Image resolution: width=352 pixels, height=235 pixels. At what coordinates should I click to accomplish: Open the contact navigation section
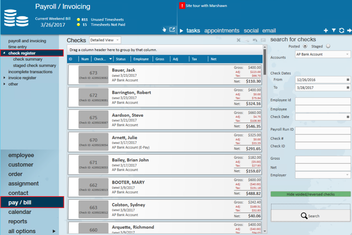[18, 193]
